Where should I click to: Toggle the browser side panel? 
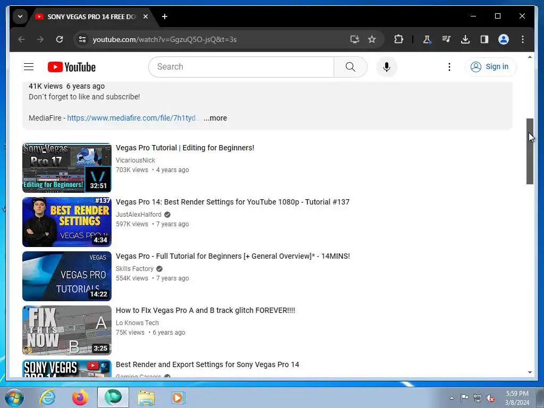point(484,39)
